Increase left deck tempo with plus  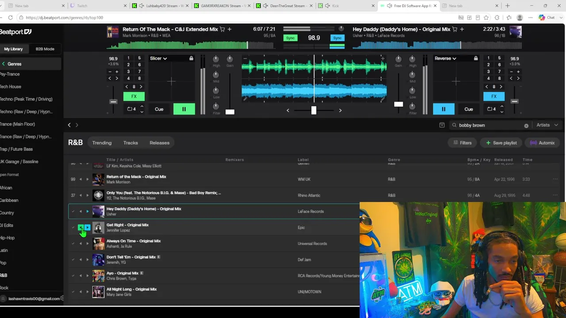[117, 72]
